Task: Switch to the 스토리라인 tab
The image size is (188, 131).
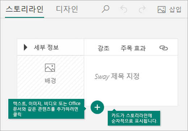Action: coord(25,9)
